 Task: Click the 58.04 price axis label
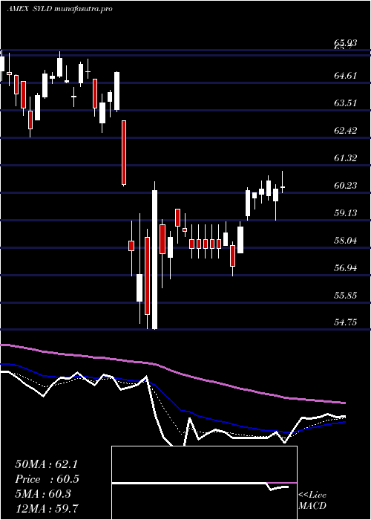pos(346,240)
